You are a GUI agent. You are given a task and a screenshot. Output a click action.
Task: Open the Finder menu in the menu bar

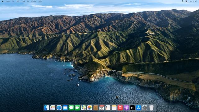(7, 1)
